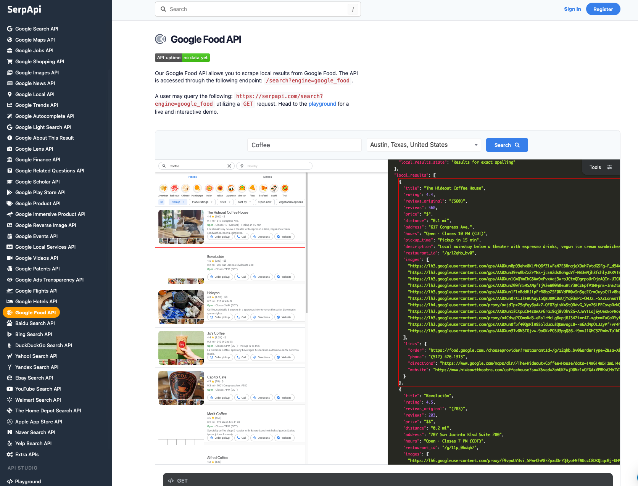The image size is (638, 486).
Task: Switch to the Places tab
Action: pyautogui.click(x=193, y=177)
